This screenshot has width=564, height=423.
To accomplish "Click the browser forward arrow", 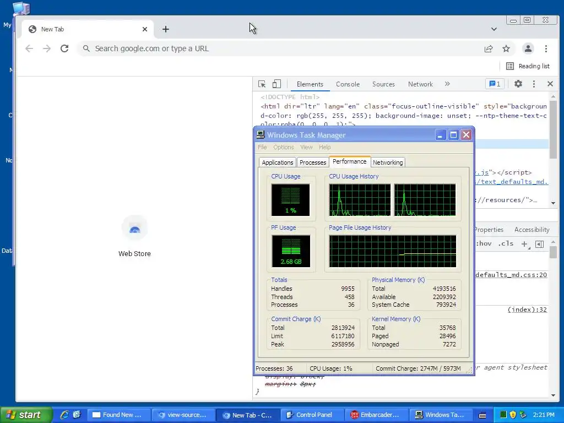I will coord(47,48).
